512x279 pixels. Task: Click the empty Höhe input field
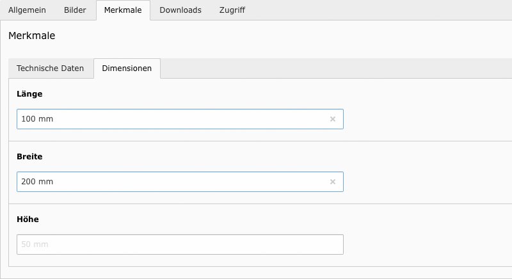[180, 244]
